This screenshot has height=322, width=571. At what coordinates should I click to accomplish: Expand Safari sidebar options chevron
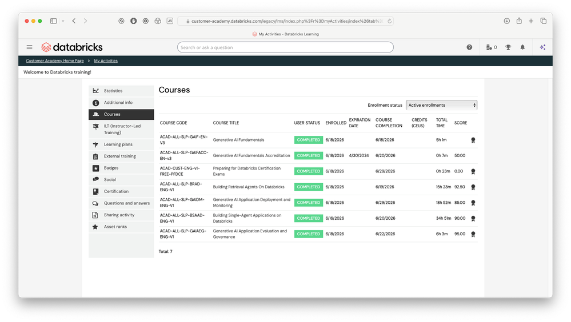63,21
